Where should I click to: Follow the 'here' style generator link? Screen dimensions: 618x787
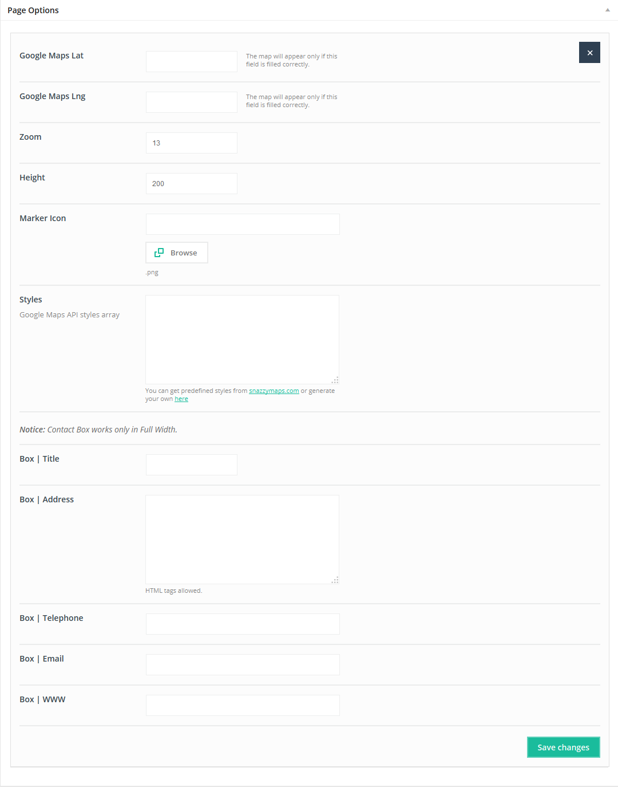tap(181, 399)
